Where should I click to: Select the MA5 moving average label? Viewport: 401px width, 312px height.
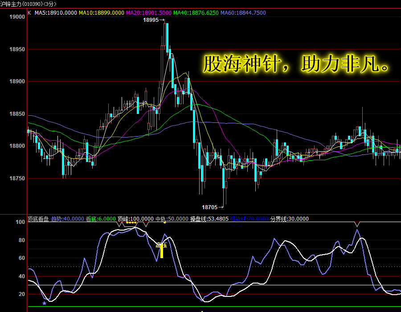(56, 12)
